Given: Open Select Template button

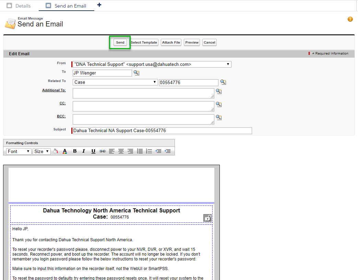Looking at the screenshot, I should click(x=144, y=43).
